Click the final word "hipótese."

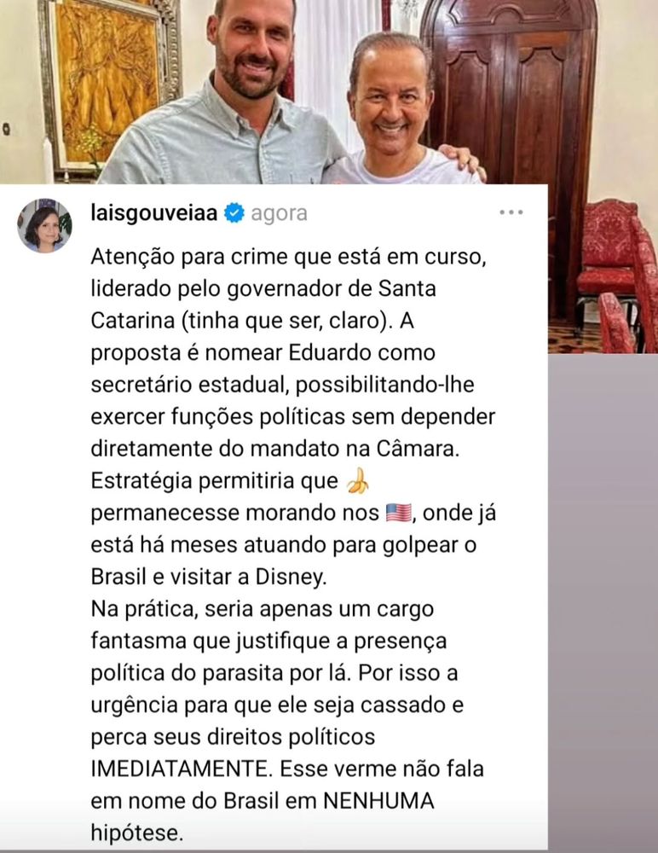point(136,833)
